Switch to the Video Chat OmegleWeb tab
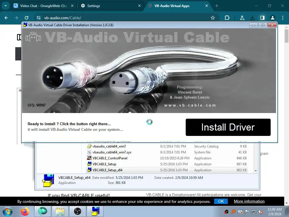Viewport: 289px width, 217px height. coord(43,6)
